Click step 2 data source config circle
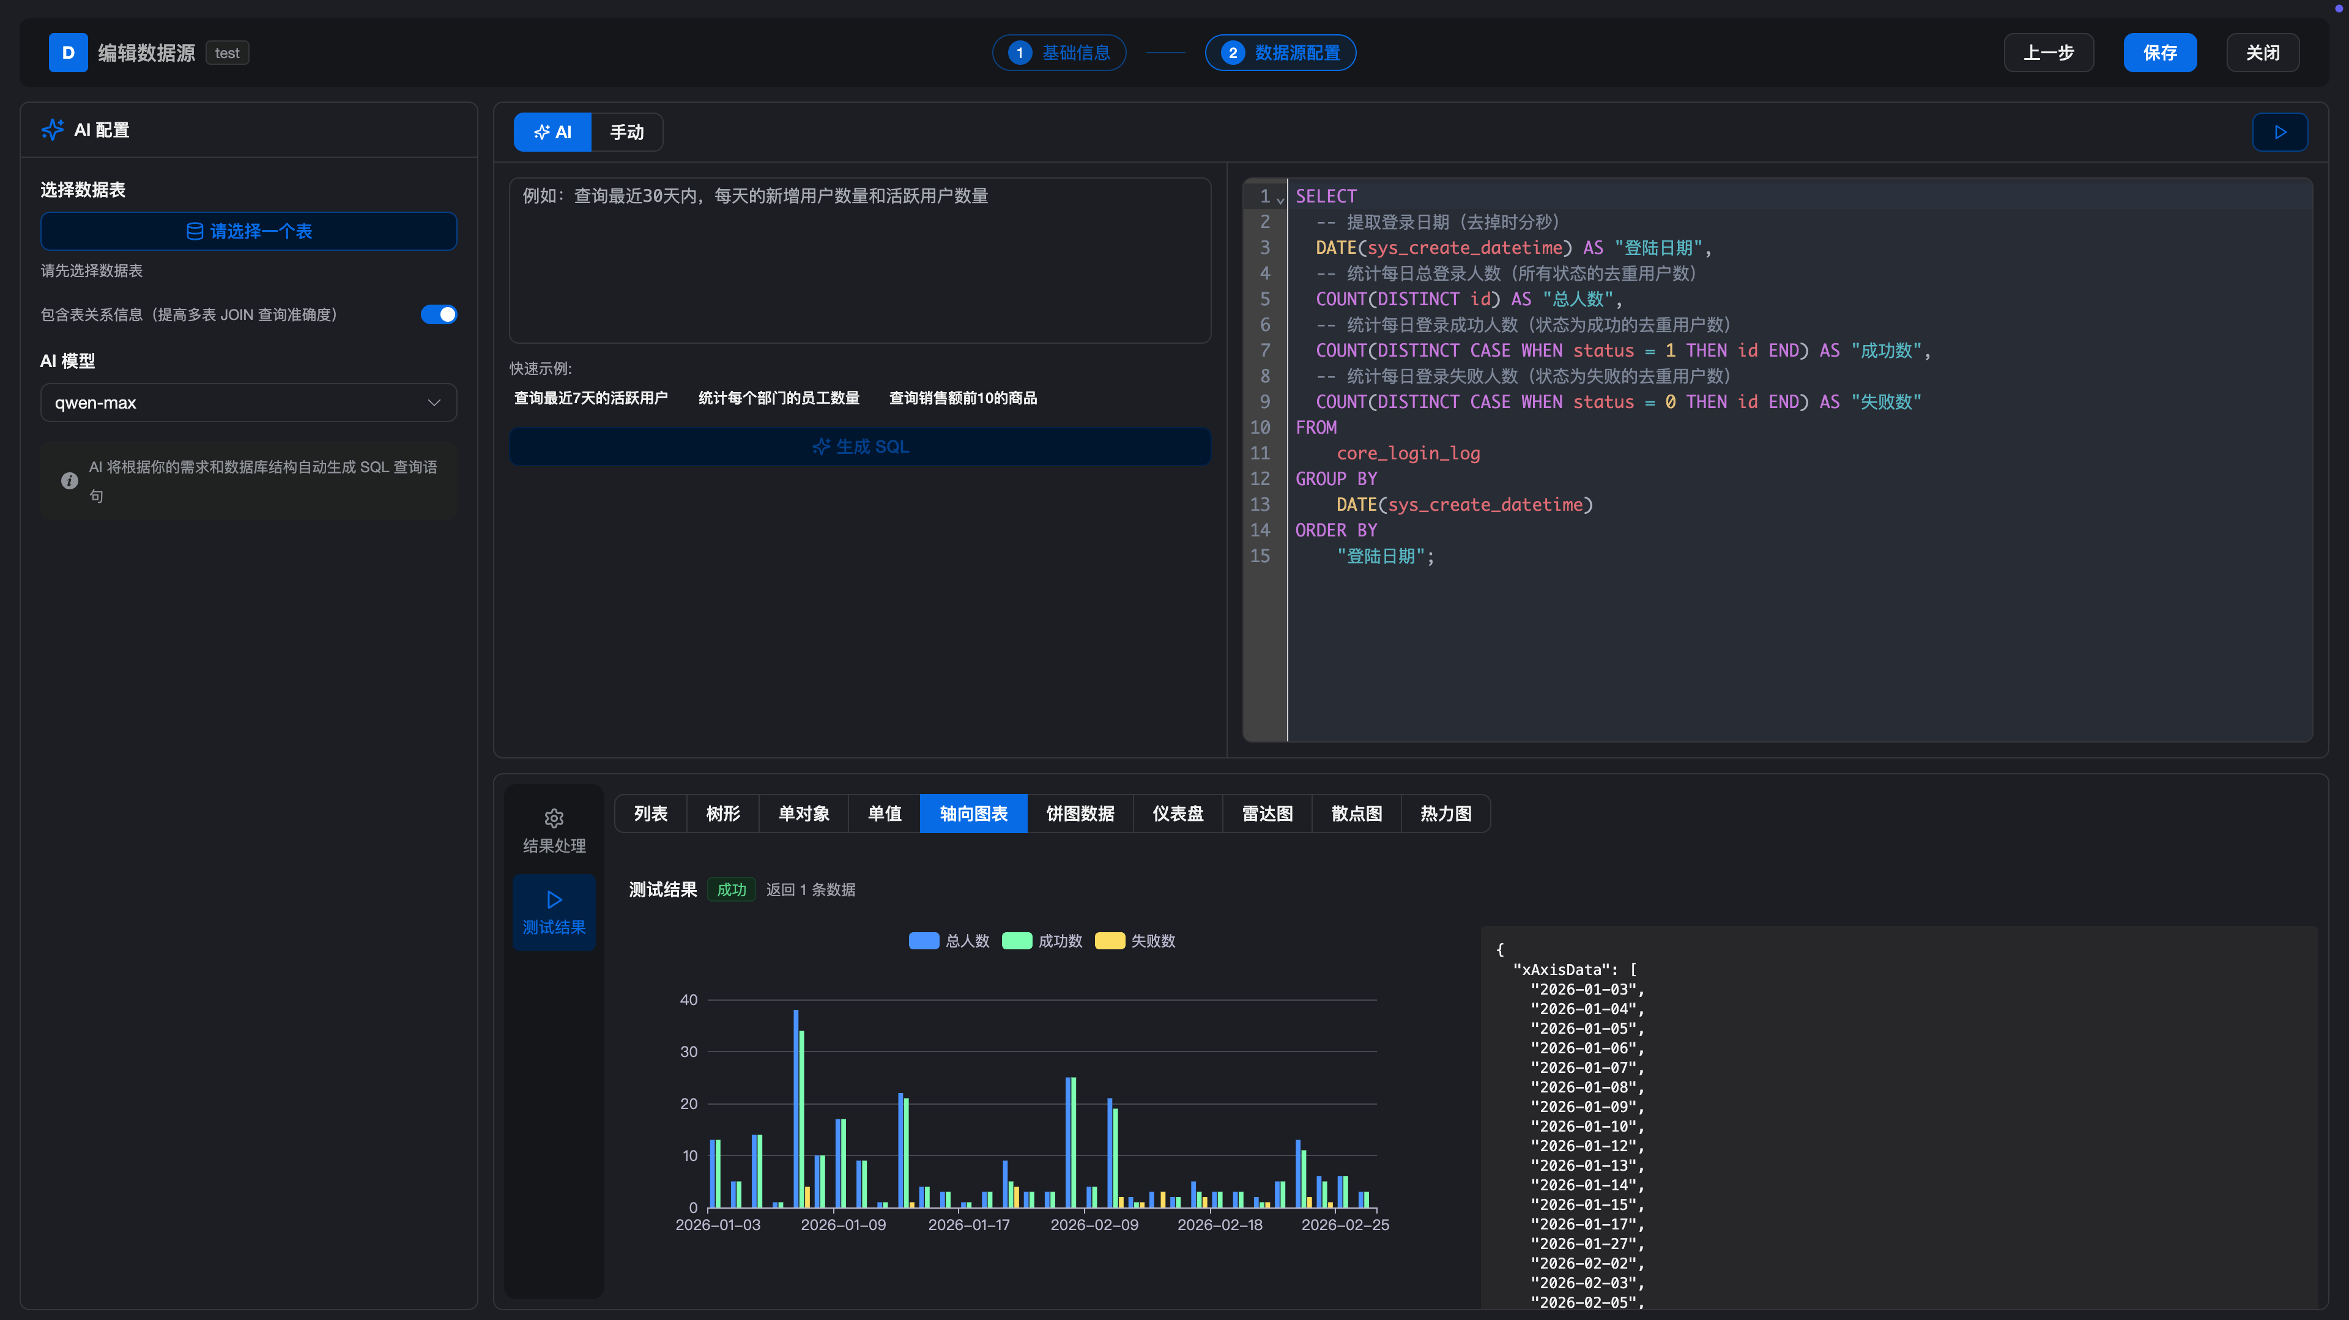2349x1320 pixels. coord(1232,53)
